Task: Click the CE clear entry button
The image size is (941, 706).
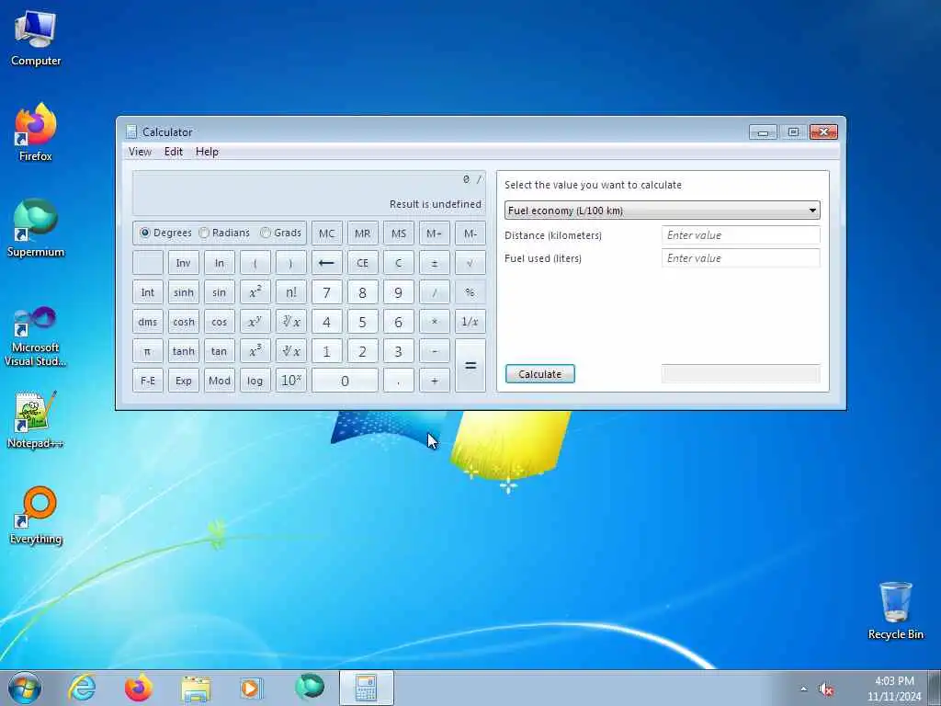Action: click(362, 263)
